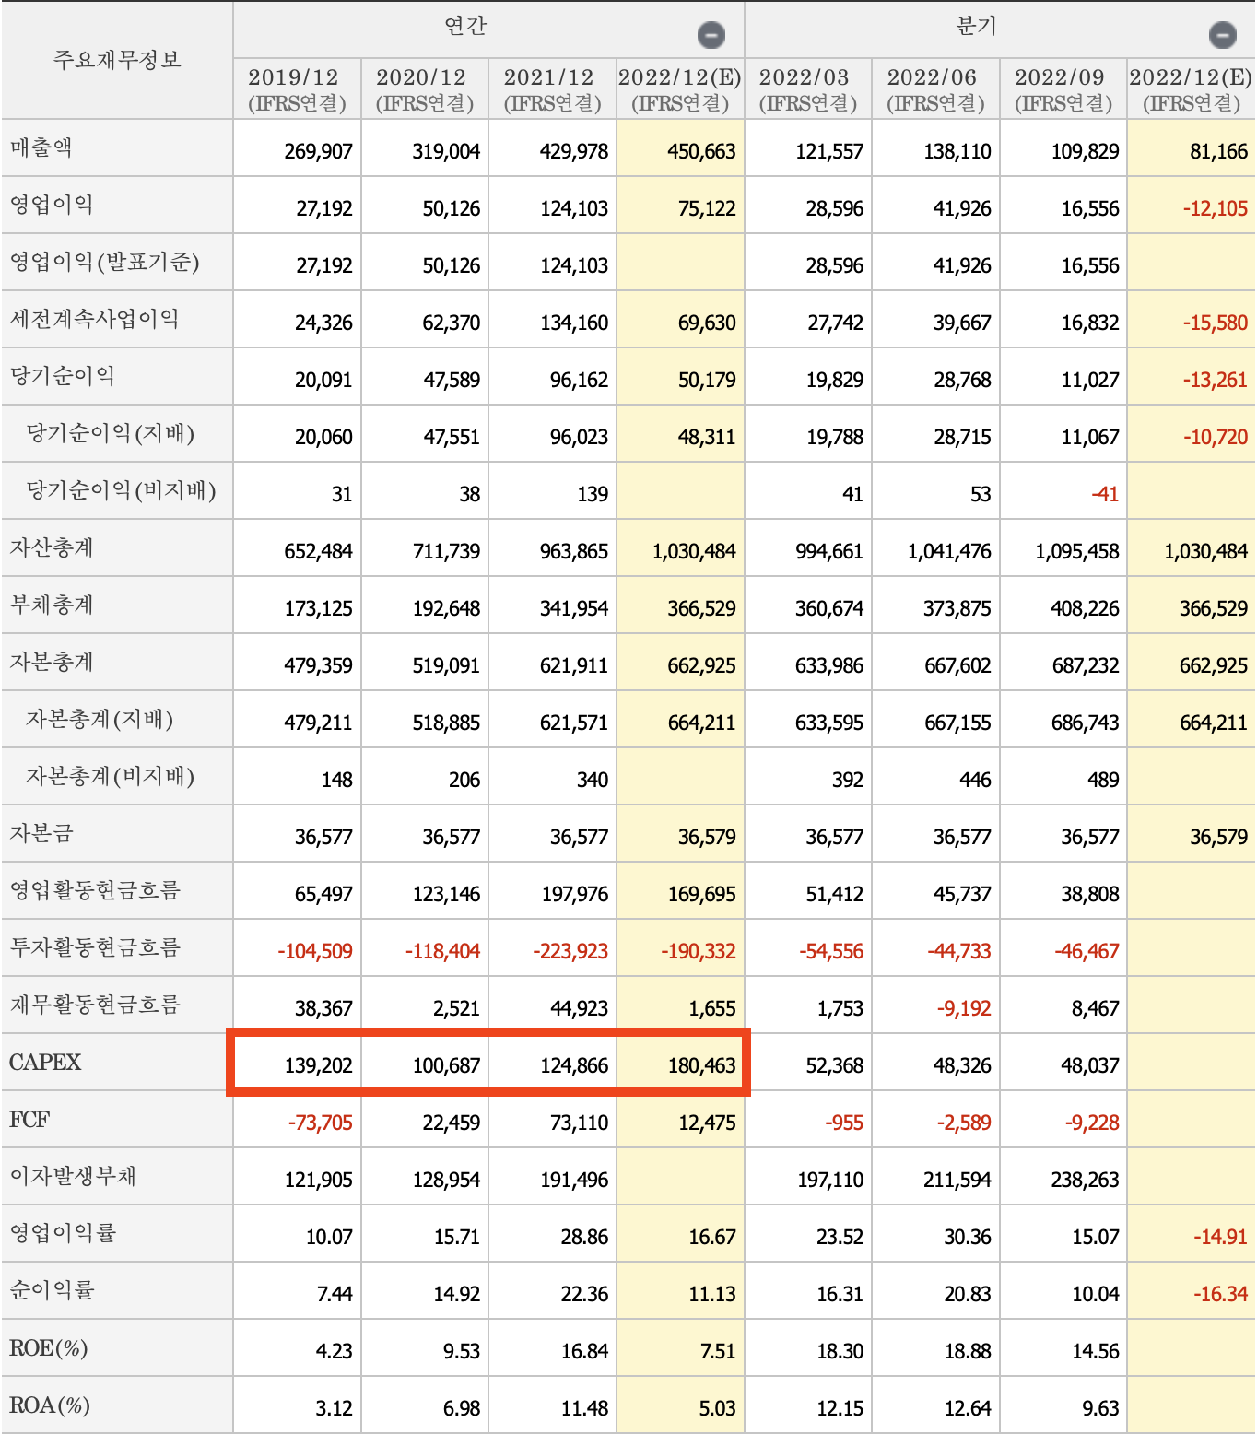The image size is (1257, 1434).
Task: Click the -223,923 investing cash flow value
Action: 570,951
